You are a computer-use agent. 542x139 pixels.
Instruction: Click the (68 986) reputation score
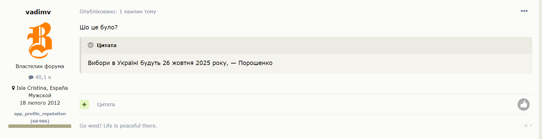(x=40, y=121)
